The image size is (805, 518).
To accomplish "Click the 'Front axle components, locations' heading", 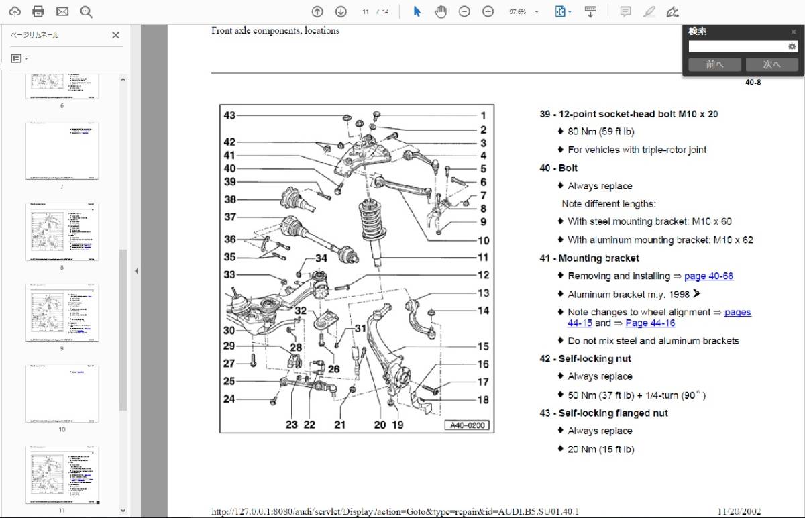I will [x=275, y=30].
